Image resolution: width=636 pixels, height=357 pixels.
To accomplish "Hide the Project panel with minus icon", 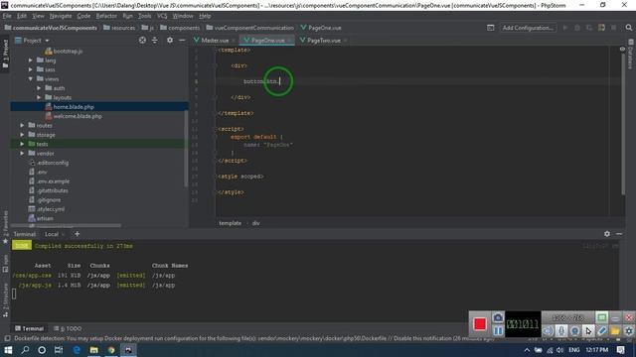I will click(182, 40).
